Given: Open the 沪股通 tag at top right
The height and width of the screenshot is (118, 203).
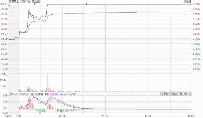Looking at the screenshot, I should point(187,1).
